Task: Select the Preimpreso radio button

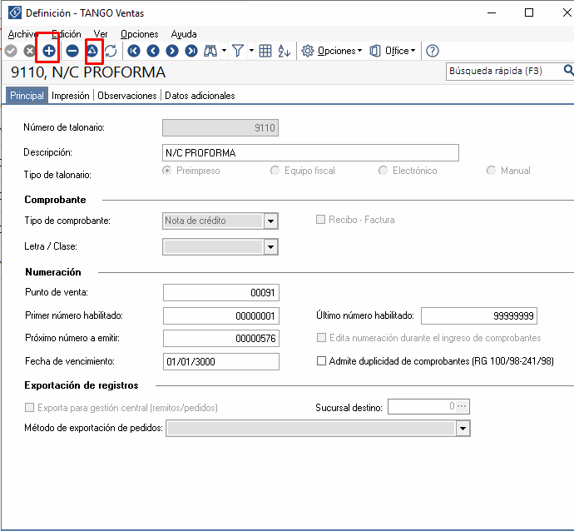Action: click(x=167, y=171)
